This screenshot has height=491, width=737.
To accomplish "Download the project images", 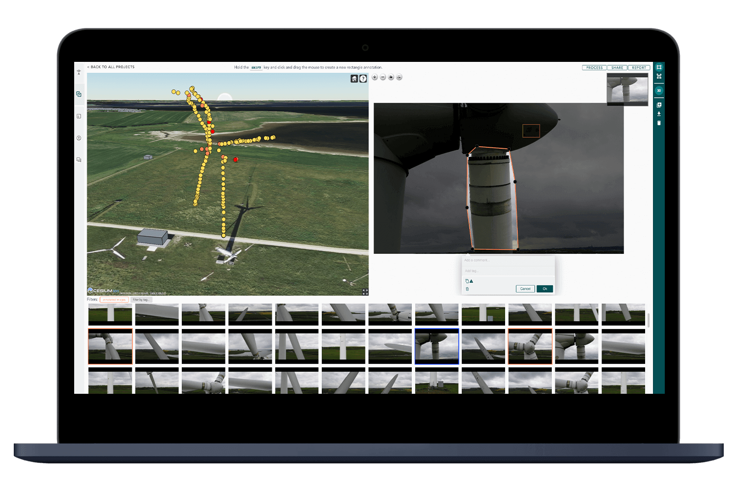I will coord(659,113).
